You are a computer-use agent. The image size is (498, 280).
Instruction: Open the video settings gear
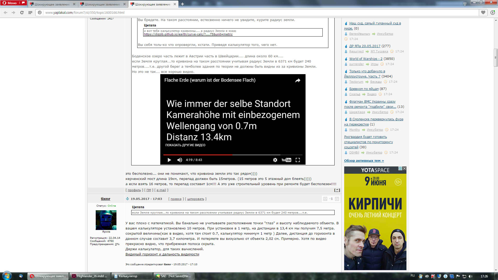pyautogui.click(x=275, y=160)
